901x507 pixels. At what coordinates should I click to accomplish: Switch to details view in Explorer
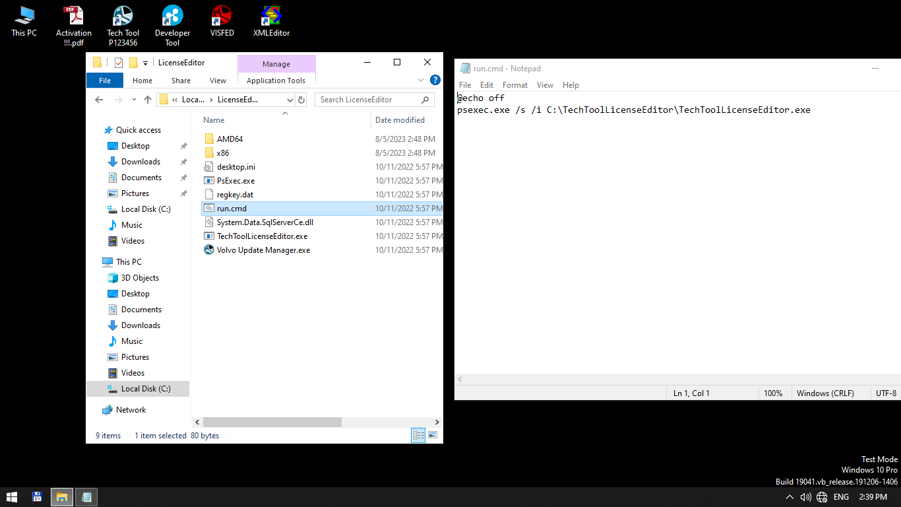418,435
